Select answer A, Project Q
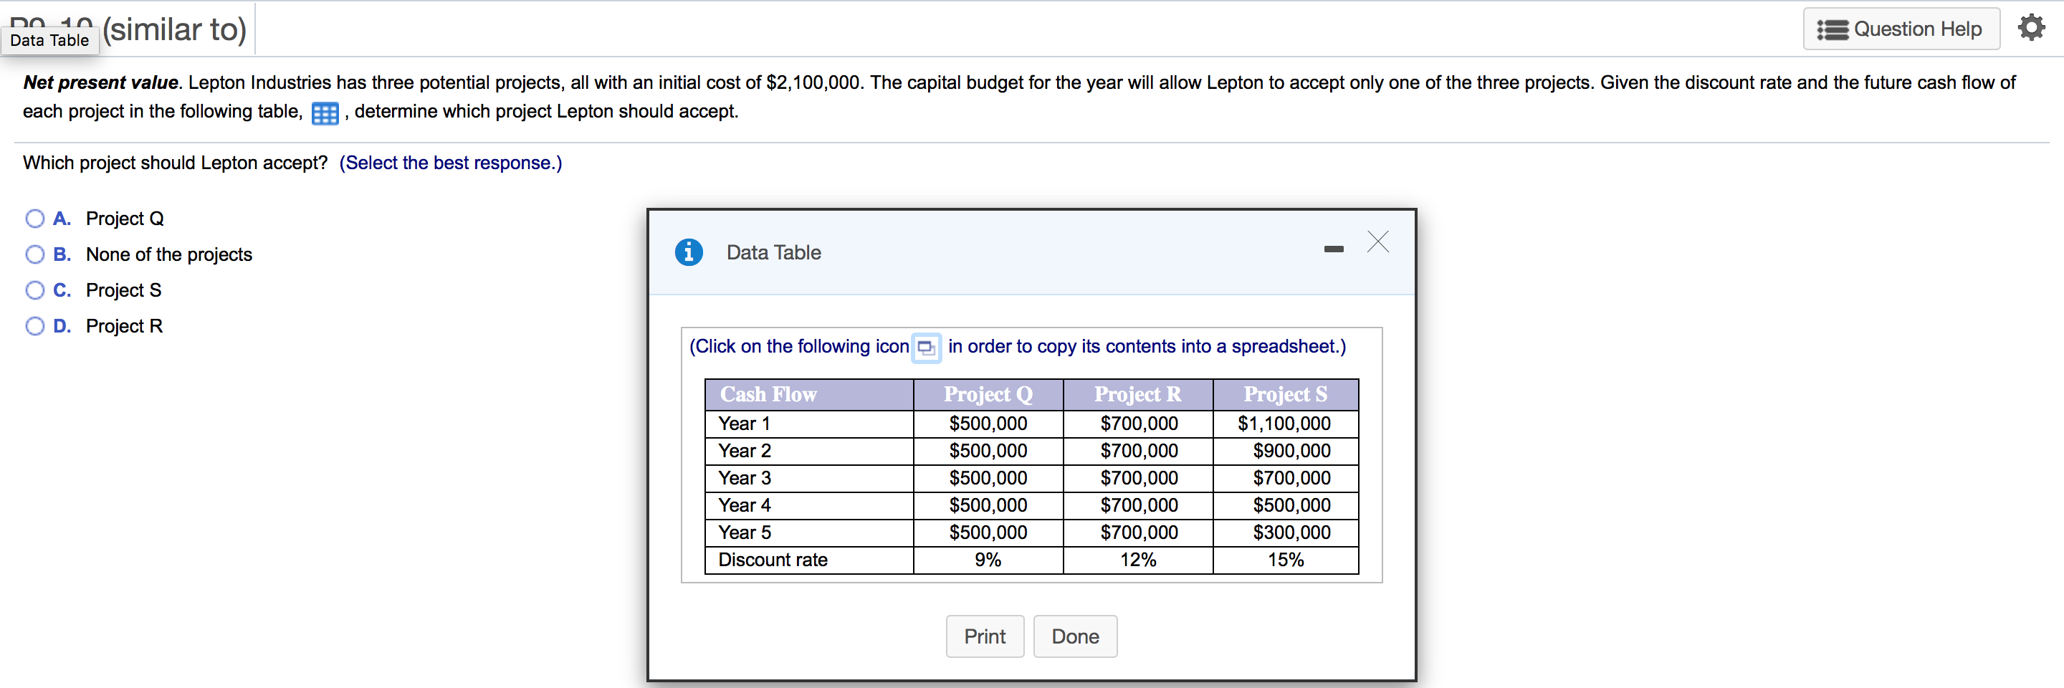Image resolution: width=2064 pixels, height=688 pixels. pos(34,218)
